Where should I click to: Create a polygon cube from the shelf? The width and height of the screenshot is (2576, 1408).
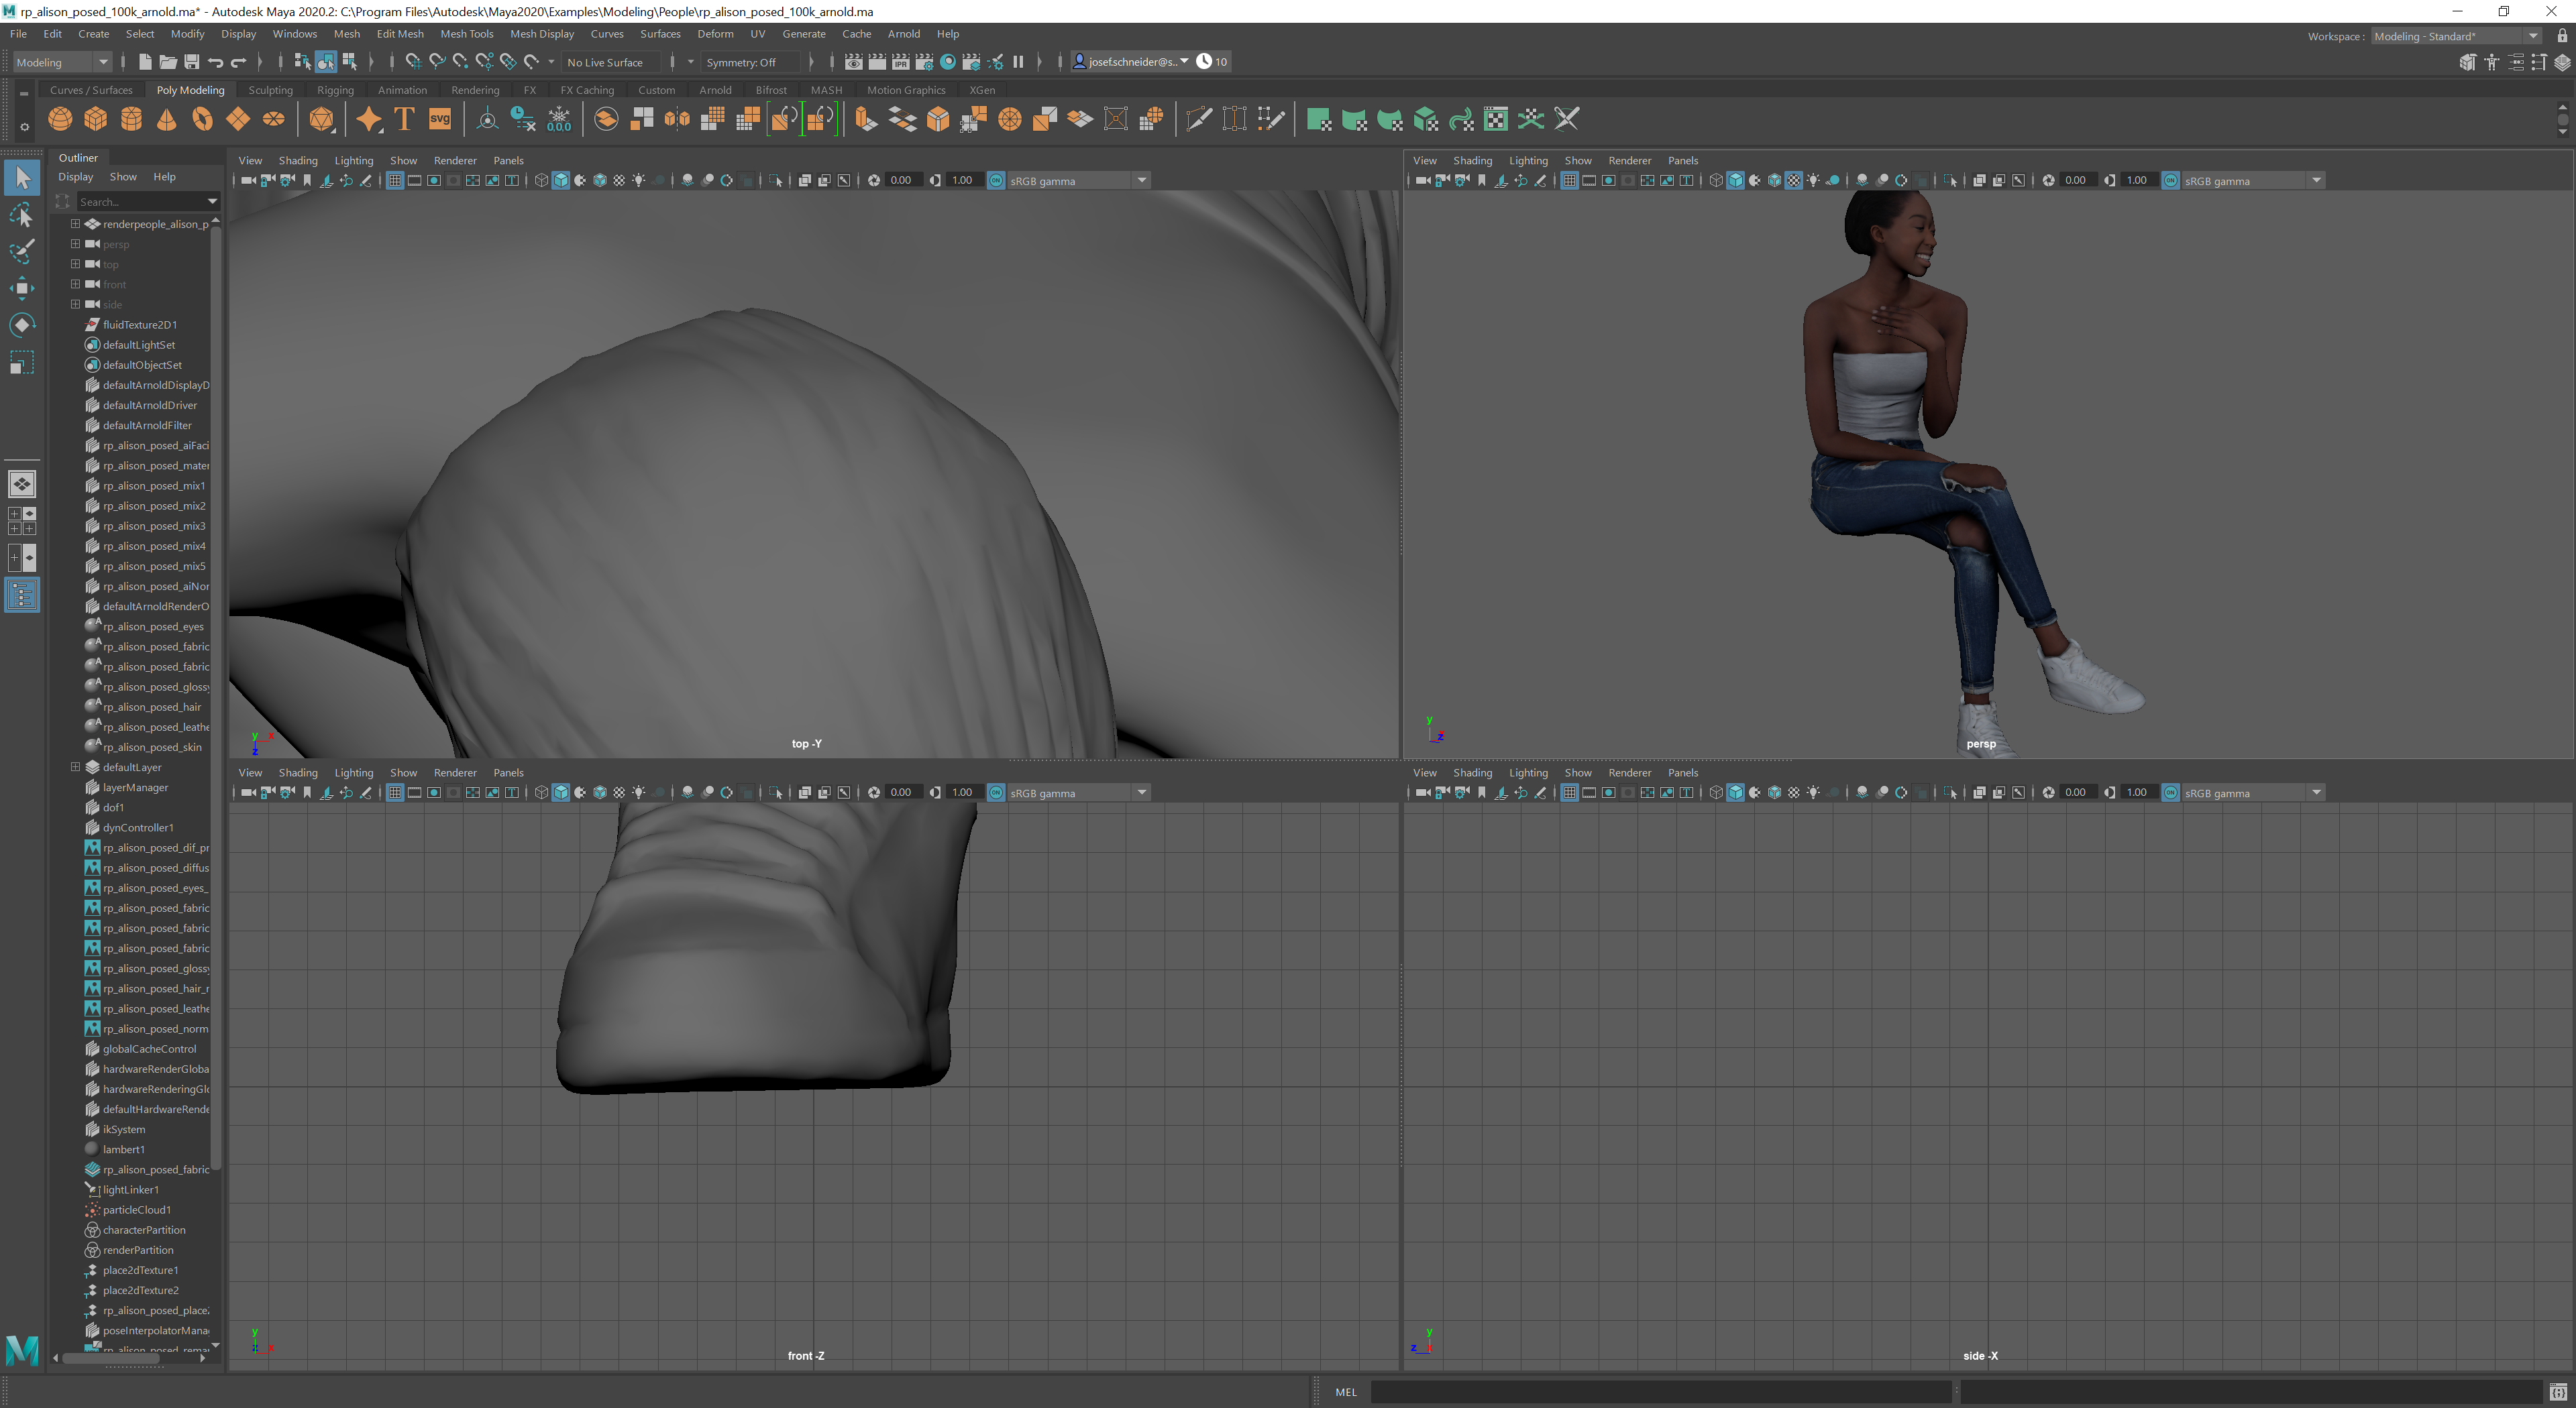[x=96, y=120]
